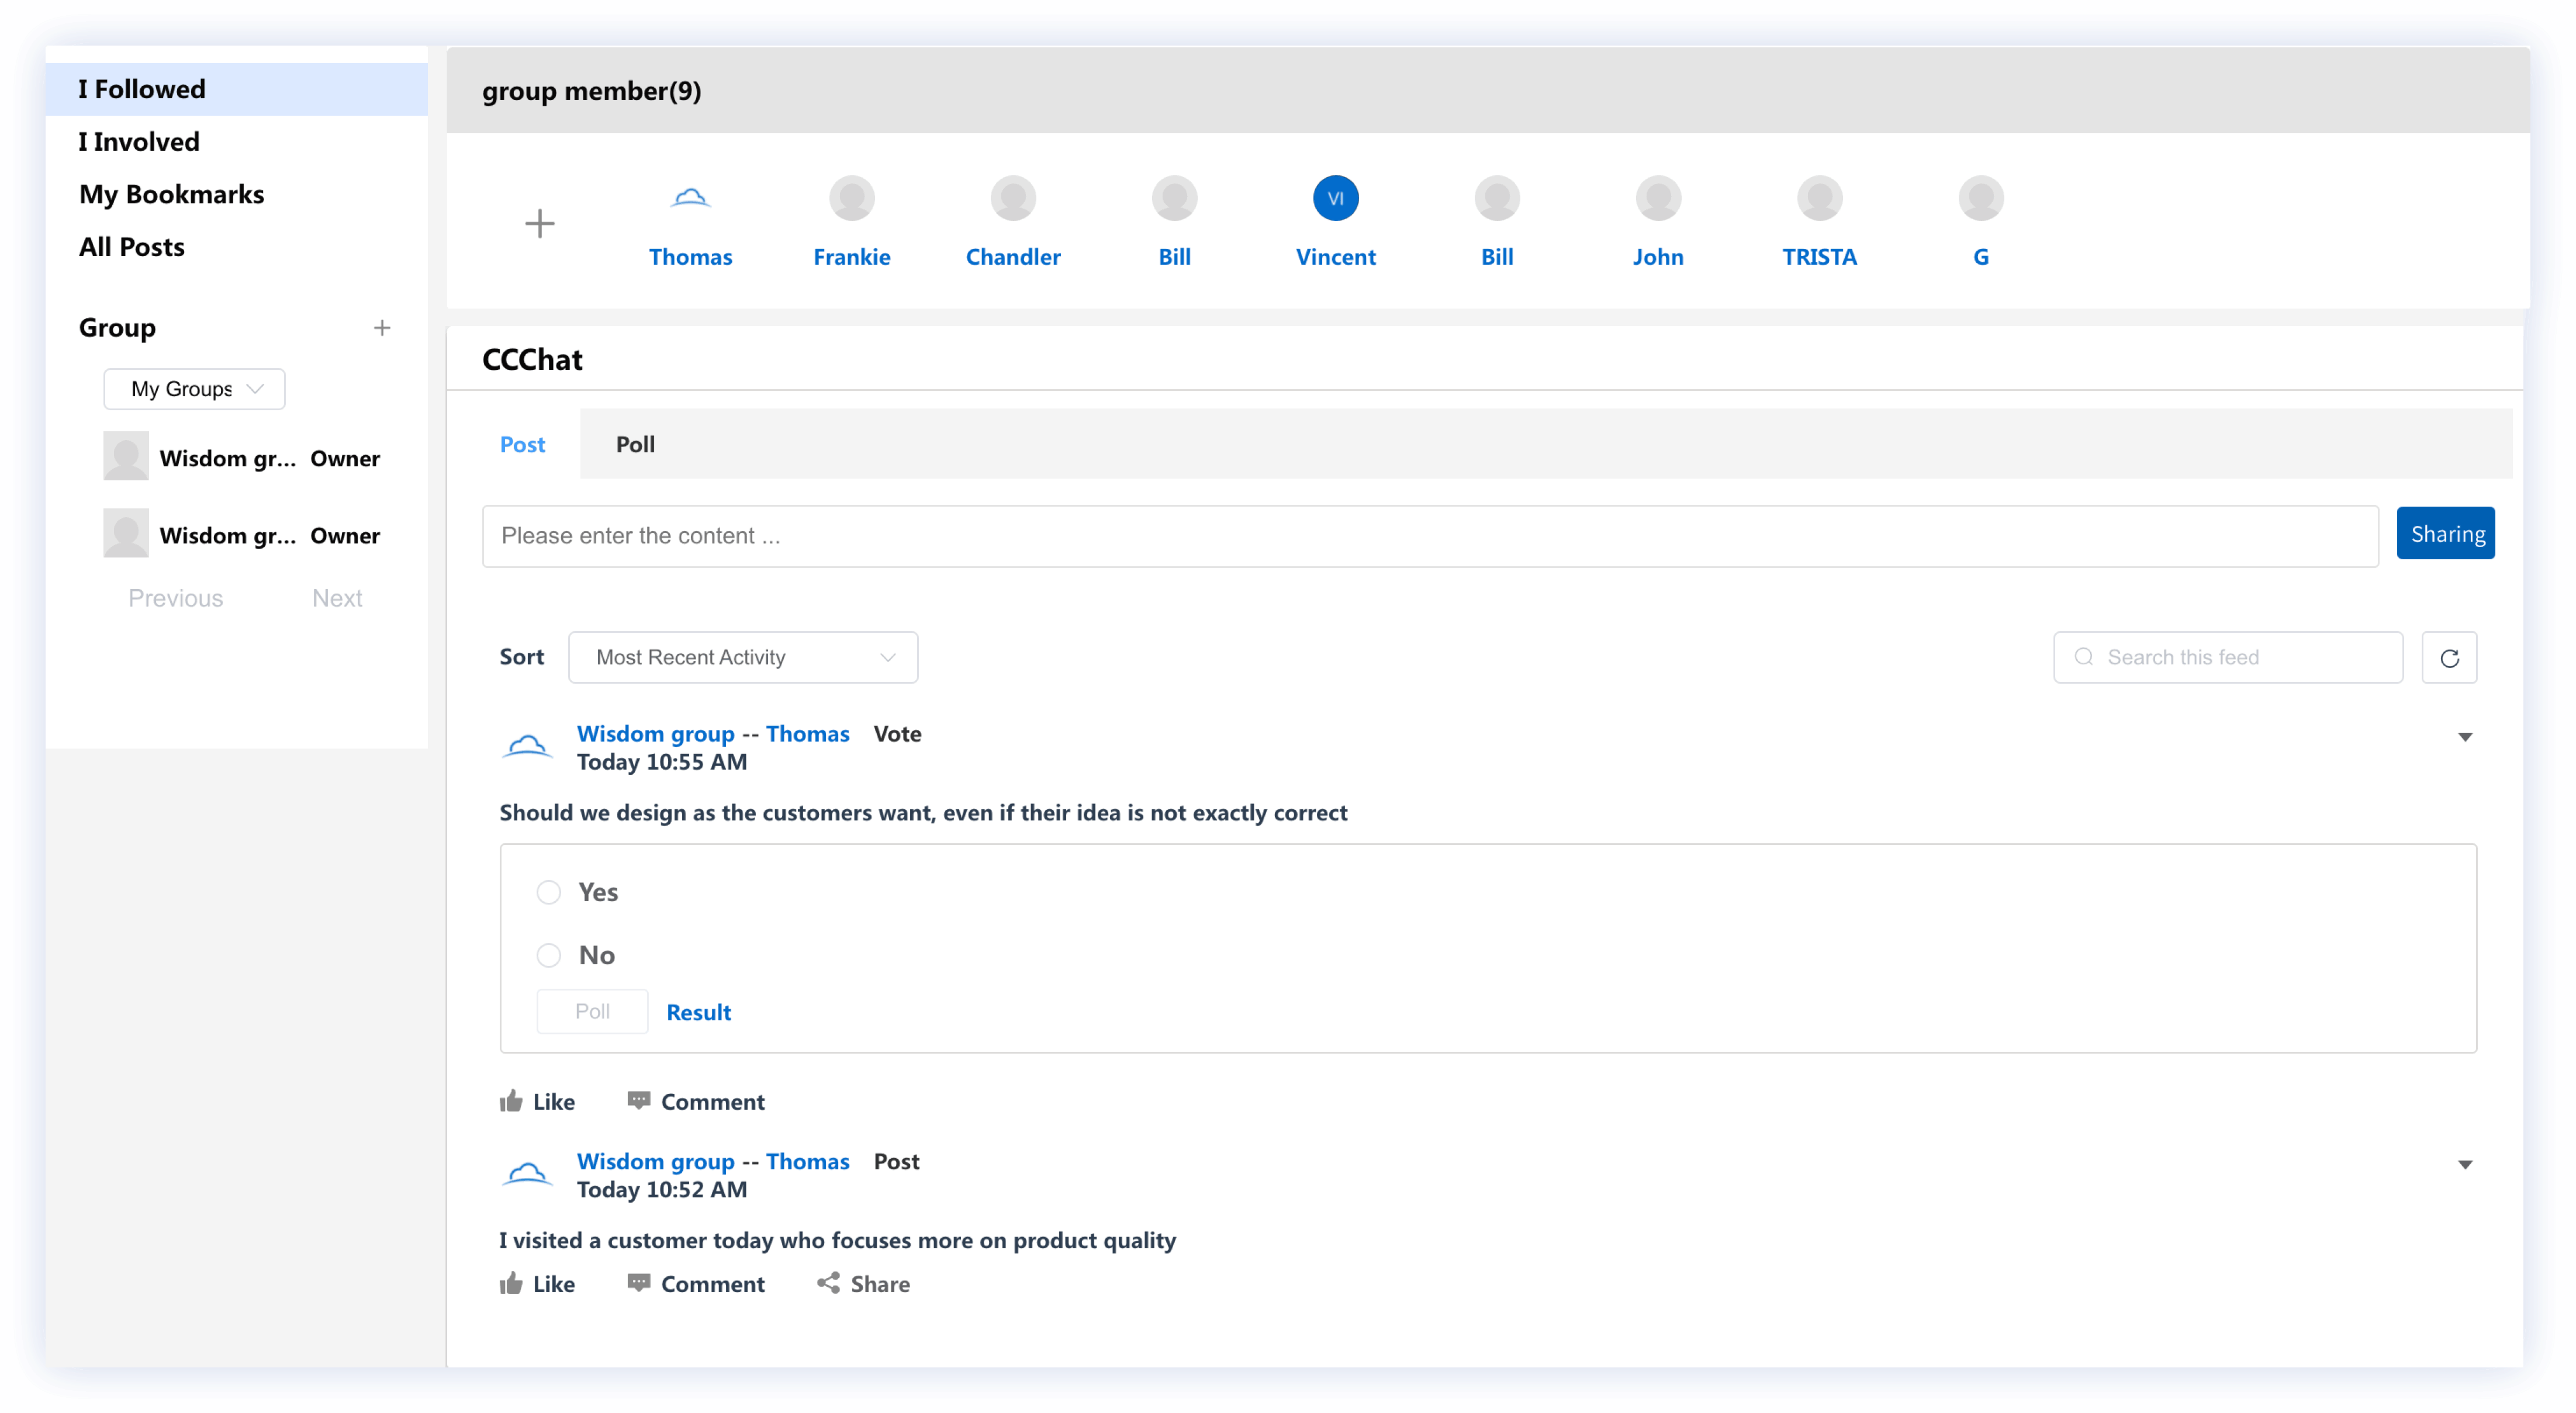2576x1413 pixels.
Task: Click the blue Sharing button
Action: [2445, 534]
